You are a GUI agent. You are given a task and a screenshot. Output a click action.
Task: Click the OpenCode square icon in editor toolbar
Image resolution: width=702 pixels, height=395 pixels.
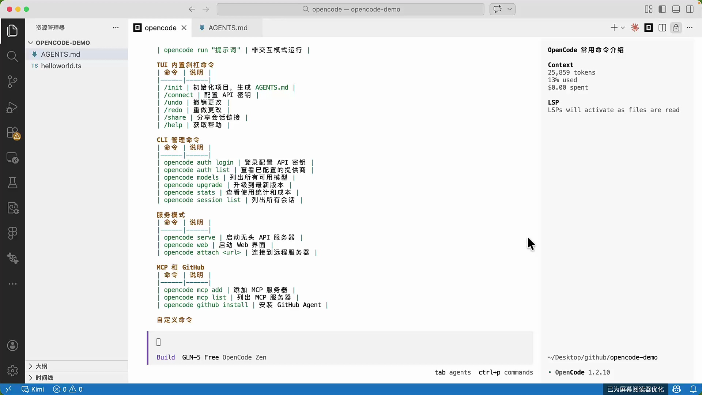[649, 28]
